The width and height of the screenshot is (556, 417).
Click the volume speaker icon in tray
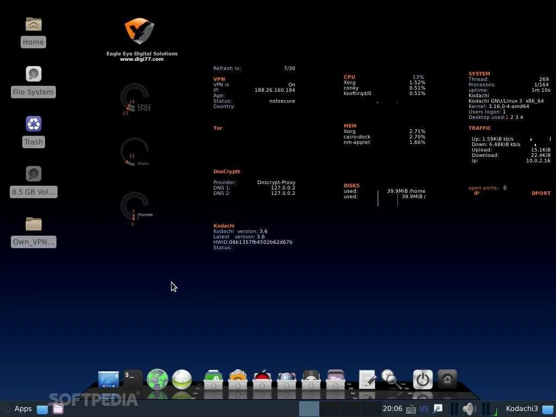click(x=469, y=409)
